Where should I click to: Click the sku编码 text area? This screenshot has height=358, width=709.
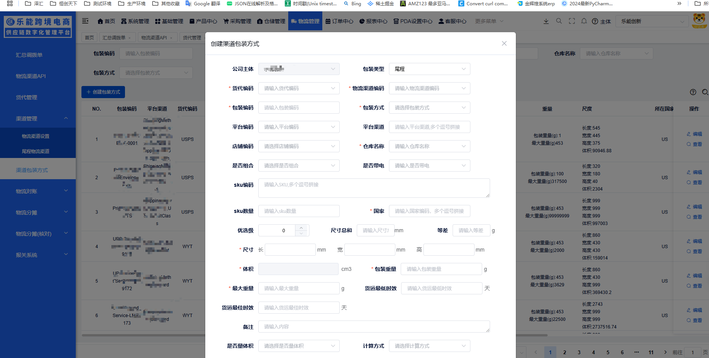pyautogui.click(x=374, y=188)
